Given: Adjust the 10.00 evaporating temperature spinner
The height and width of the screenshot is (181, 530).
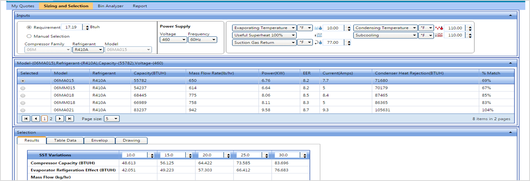Looking at the screenshot, I should point(348,28).
